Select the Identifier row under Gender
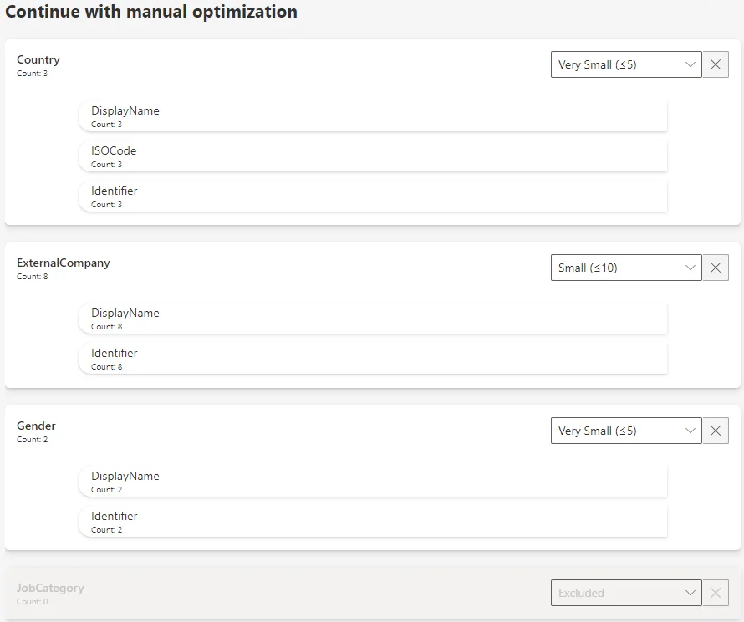This screenshot has height=622, width=744. pyautogui.click(x=373, y=522)
